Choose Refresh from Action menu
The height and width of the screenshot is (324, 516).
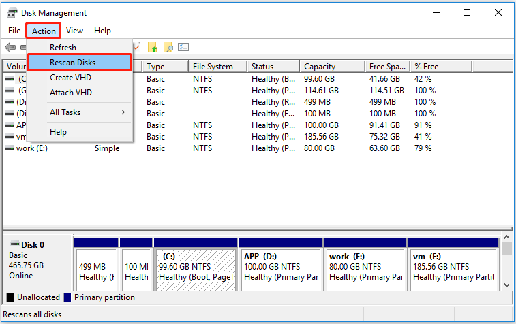(80, 48)
